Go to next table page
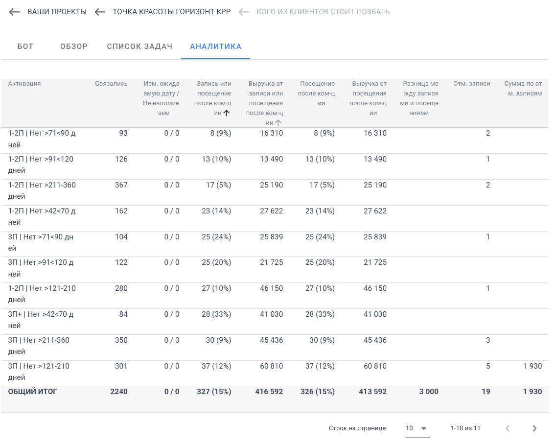Image resolution: width=556 pixels, height=444 pixels. click(x=534, y=428)
